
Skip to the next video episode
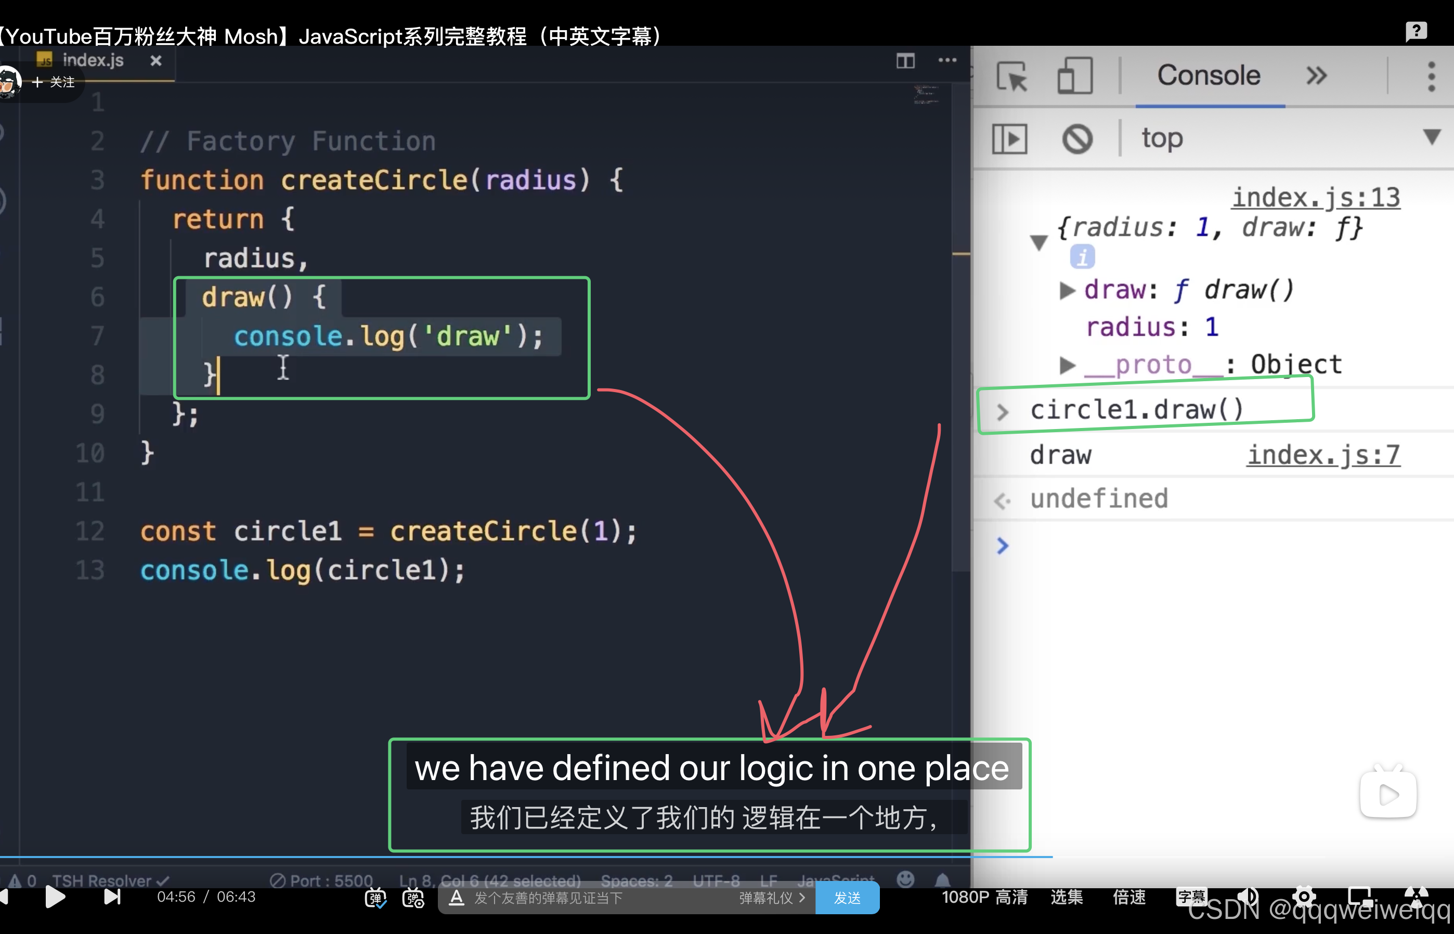pos(112,897)
